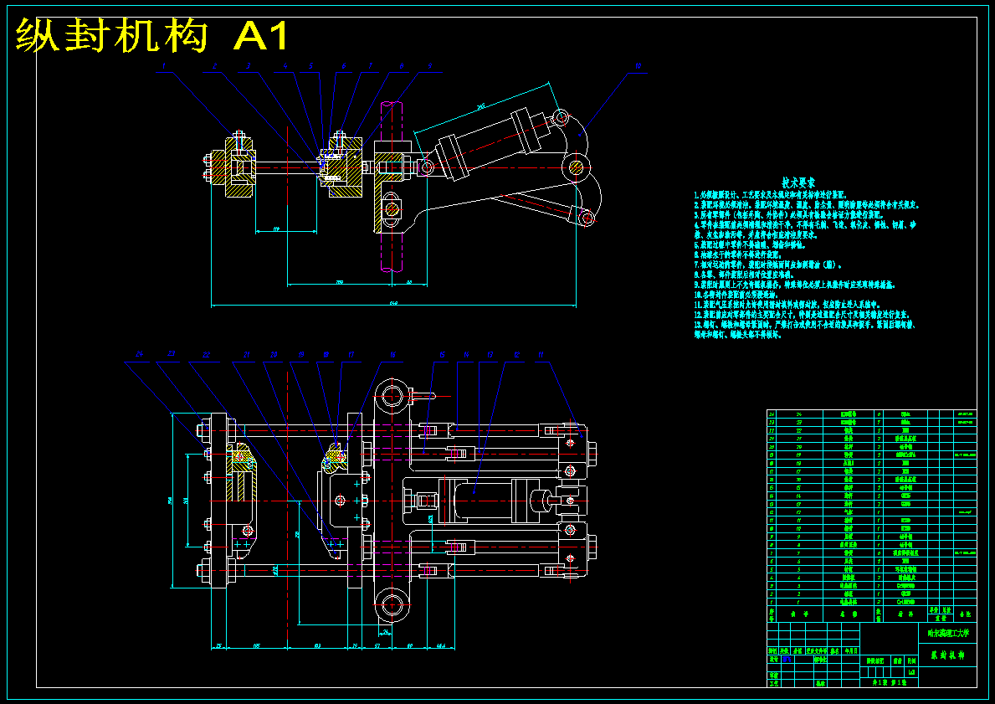This screenshot has width=995, height=704.
Task: Click part balloon number 9 in top view
Action: pos(429,65)
